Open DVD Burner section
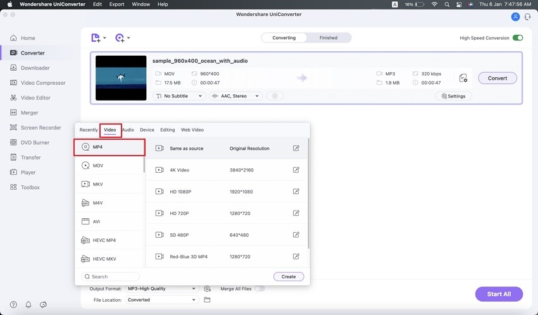538x315 pixels. 30,142
